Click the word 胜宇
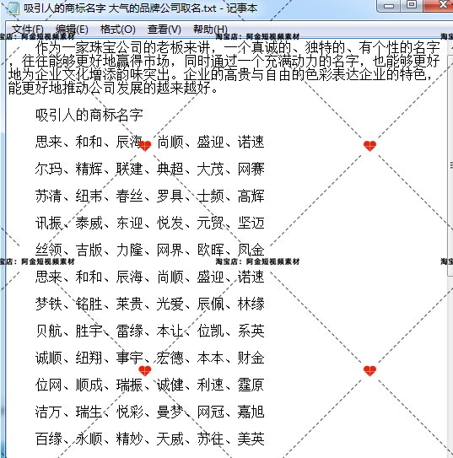The image size is (453, 458). point(89,331)
